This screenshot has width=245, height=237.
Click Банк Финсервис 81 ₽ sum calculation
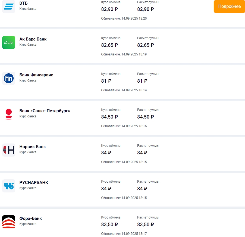coord(142,81)
